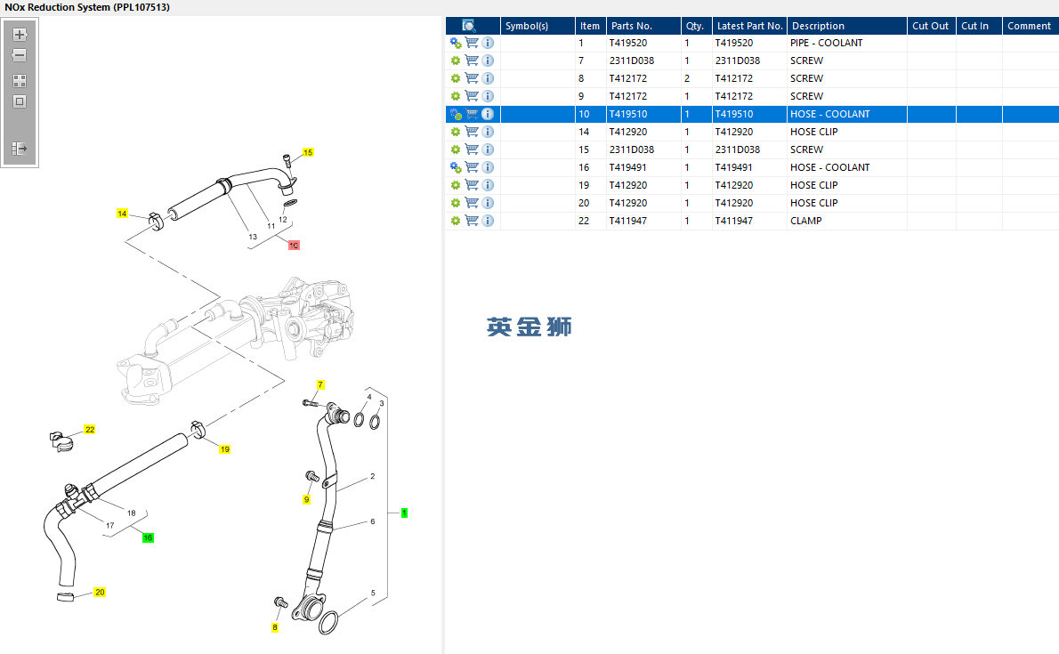1059x654 pixels.
Task: Switch diagram to single frame view
Action: 20,102
